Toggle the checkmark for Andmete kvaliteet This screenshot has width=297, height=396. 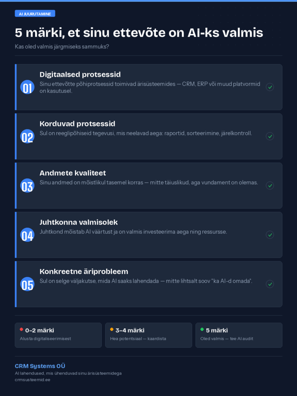(x=270, y=186)
